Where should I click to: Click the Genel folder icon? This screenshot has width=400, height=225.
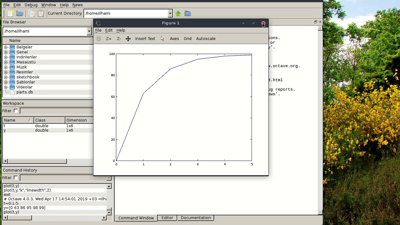pyautogui.click(x=12, y=52)
